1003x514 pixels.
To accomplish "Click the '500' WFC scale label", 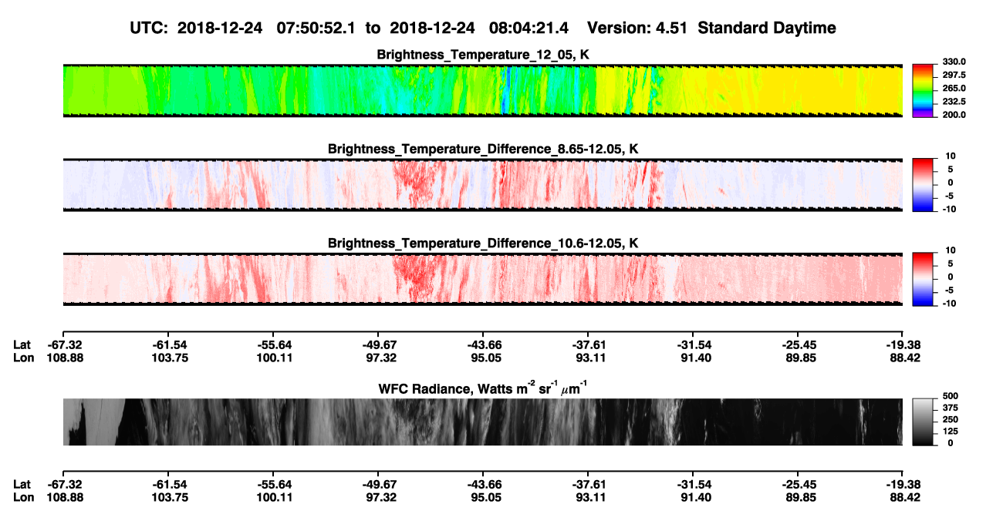I will pos(949,396).
